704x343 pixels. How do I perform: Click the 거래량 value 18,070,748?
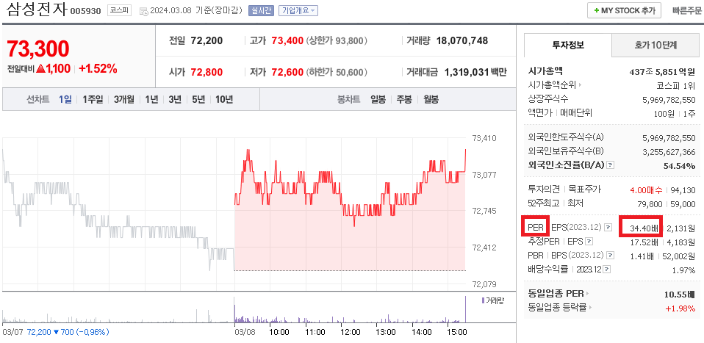[461, 41]
